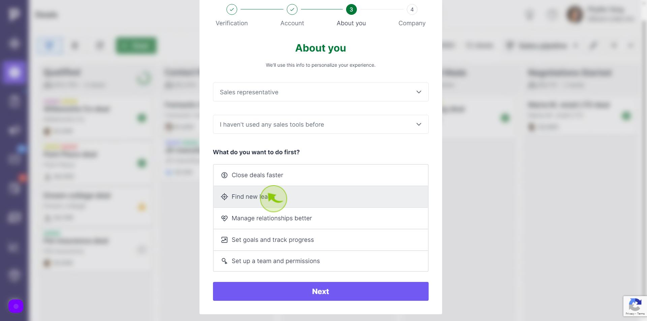Choose the Manage relationships better option
Image resolution: width=647 pixels, height=321 pixels.
[x=321, y=218]
